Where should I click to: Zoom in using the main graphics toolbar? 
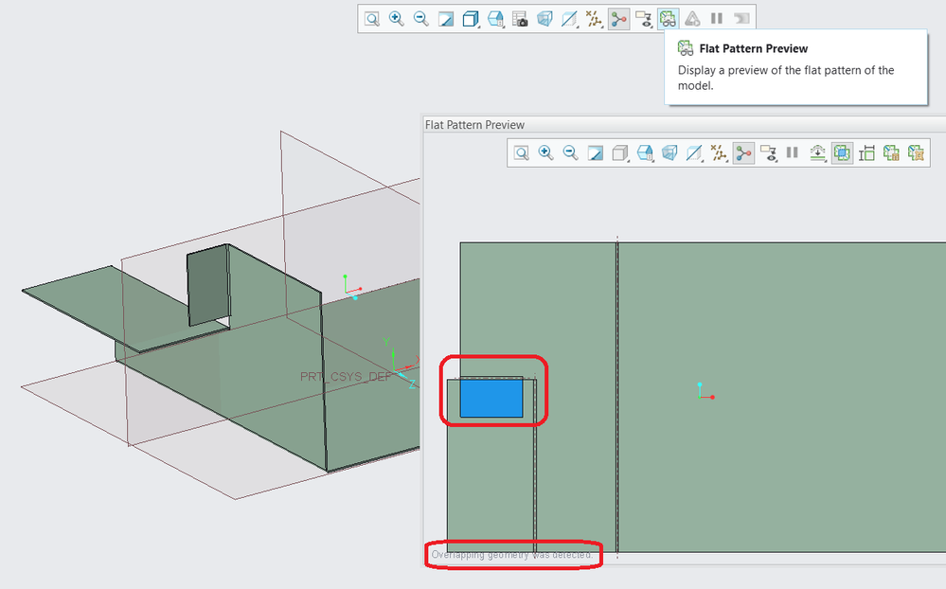[x=397, y=19]
